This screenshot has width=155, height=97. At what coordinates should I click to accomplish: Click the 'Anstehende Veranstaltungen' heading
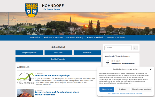(x=117, y=56)
